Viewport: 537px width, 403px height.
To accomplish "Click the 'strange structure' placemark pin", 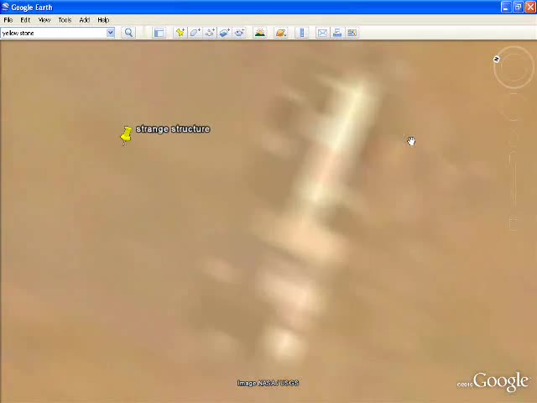I will [x=126, y=134].
